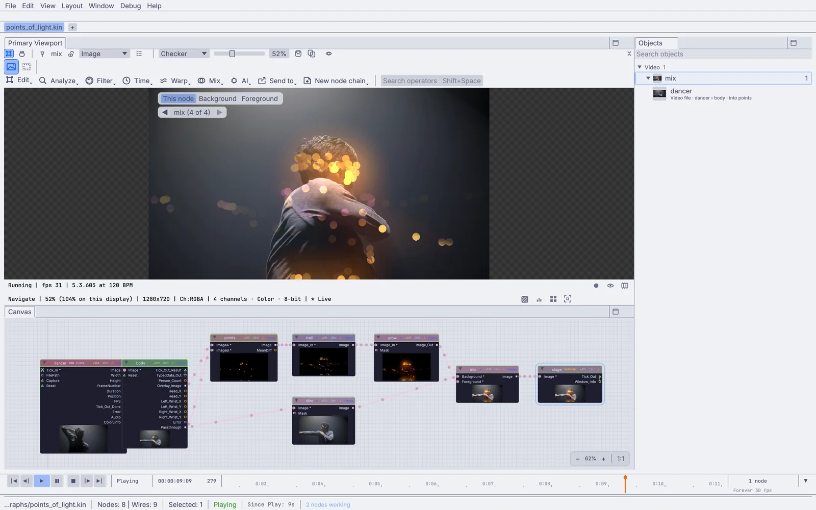Click the save snapshot icon after 52%
The height and width of the screenshot is (510, 816).
point(298,54)
